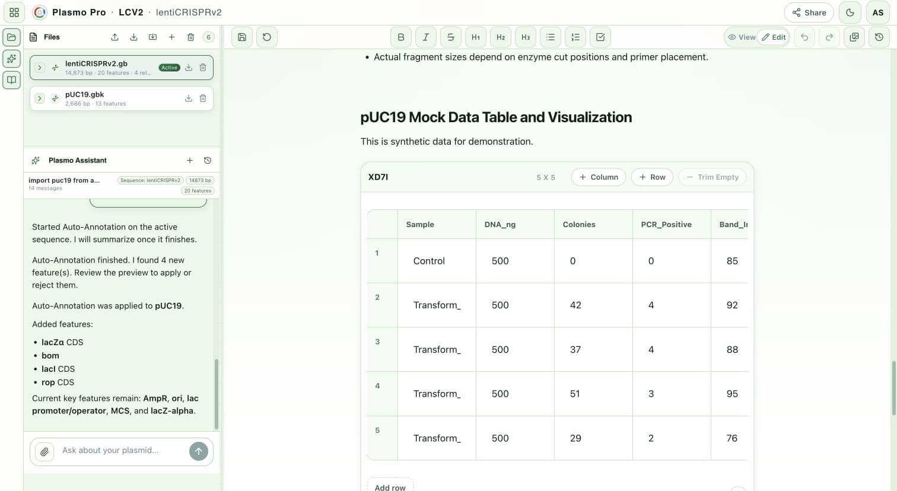
Task: Download the pUC19.gbk file
Action: 189,98
